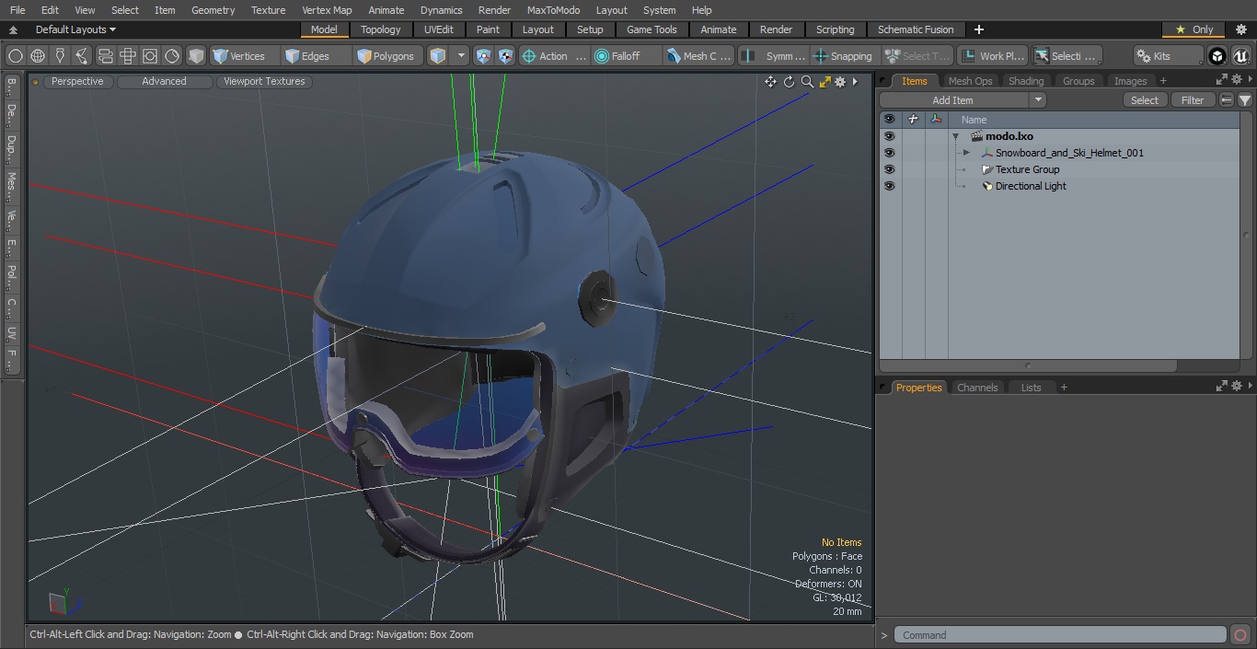Open the Add Item dropdown arrow

[1038, 100]
